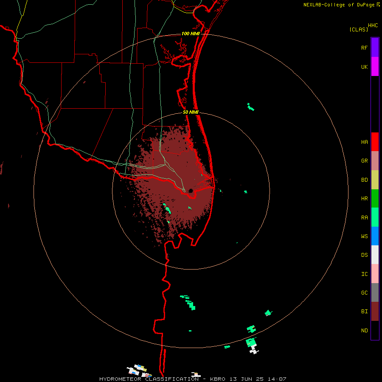Click the HA legend label
This screenshot has width=382, height=382.
coord(365,142)
